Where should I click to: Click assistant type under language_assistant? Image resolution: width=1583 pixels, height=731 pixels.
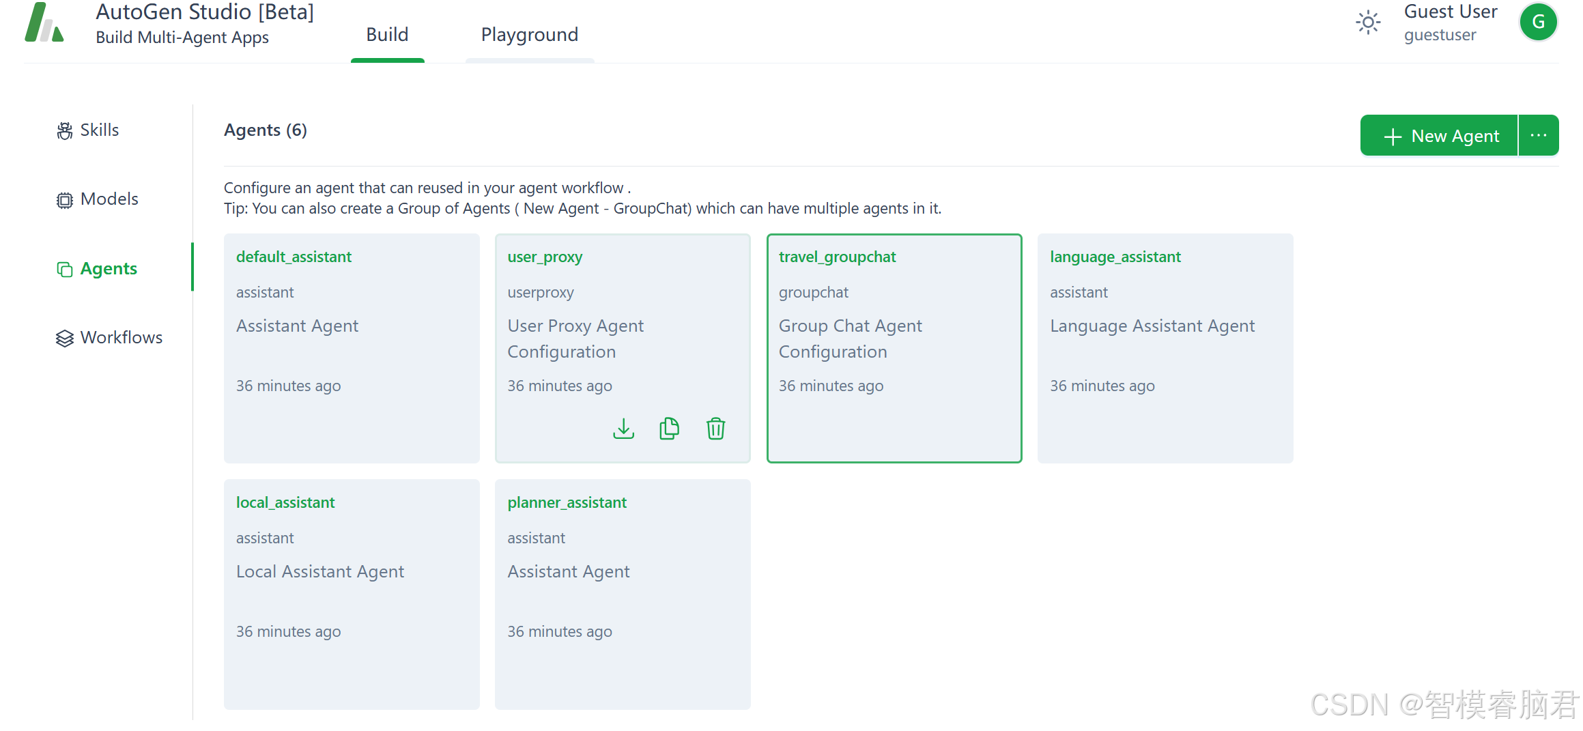tap(1079, 293)
